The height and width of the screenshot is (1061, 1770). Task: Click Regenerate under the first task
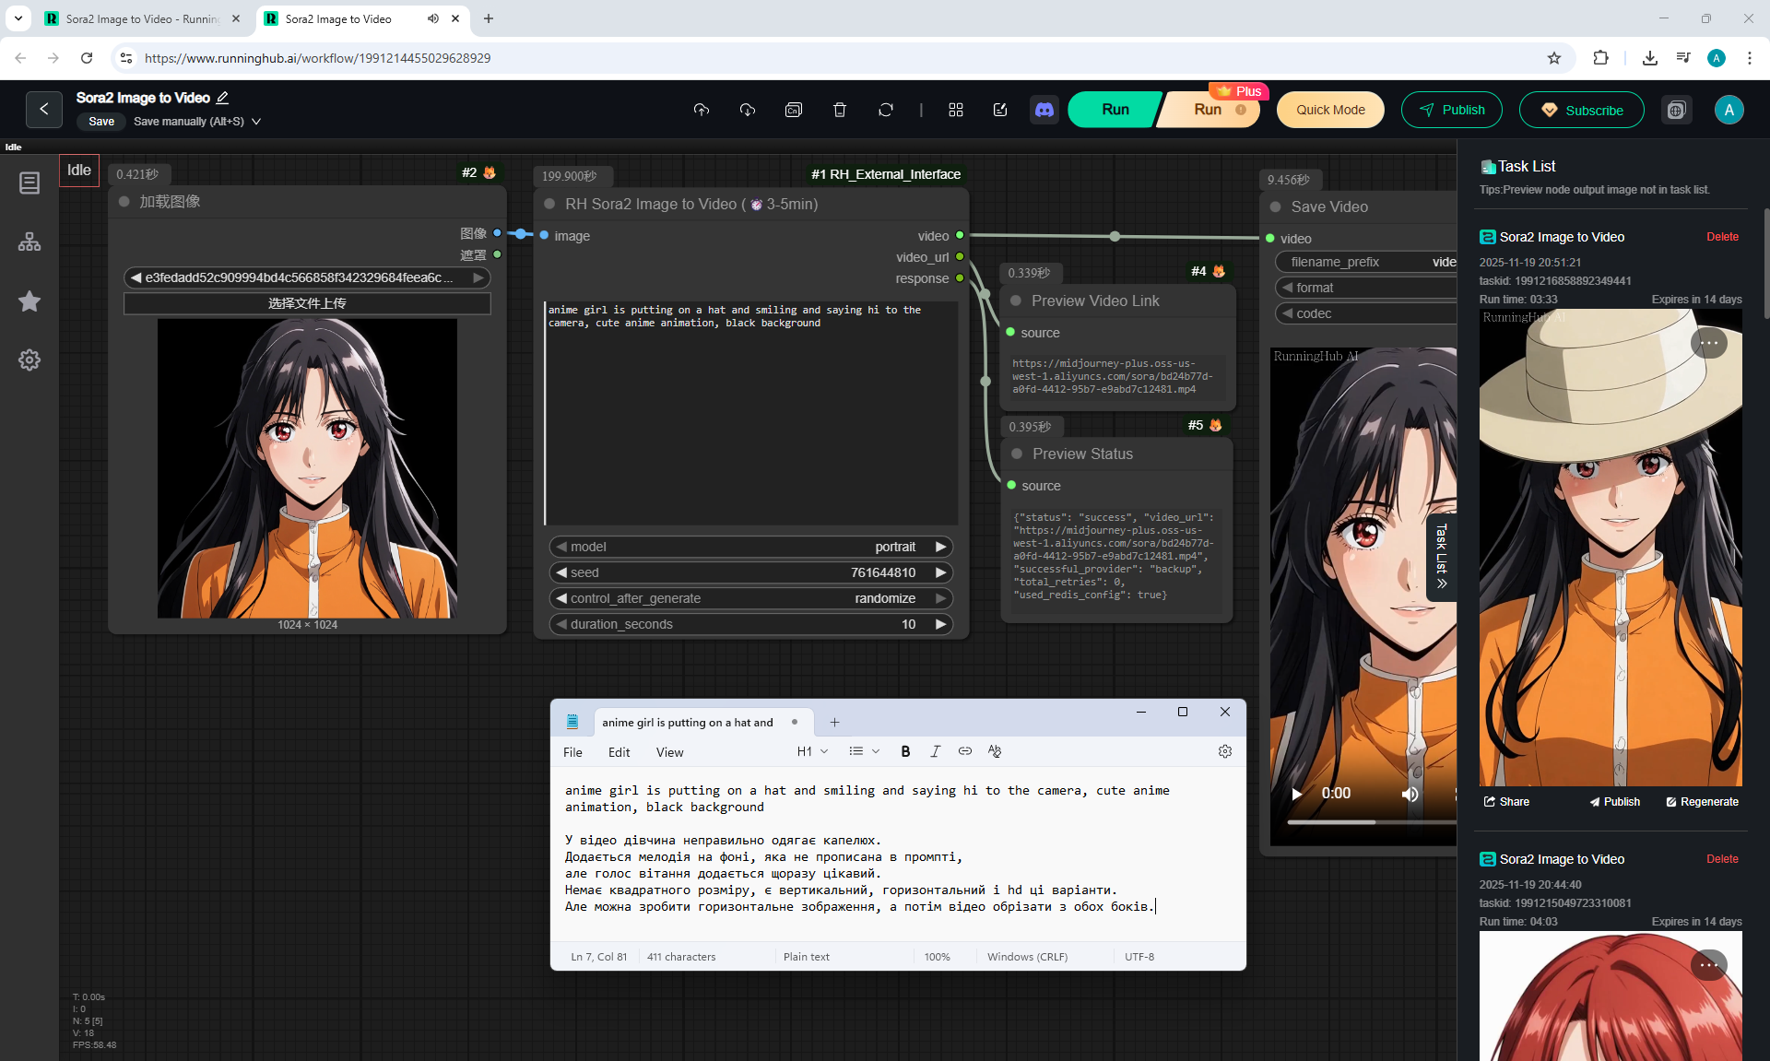tap(1702, 802)
